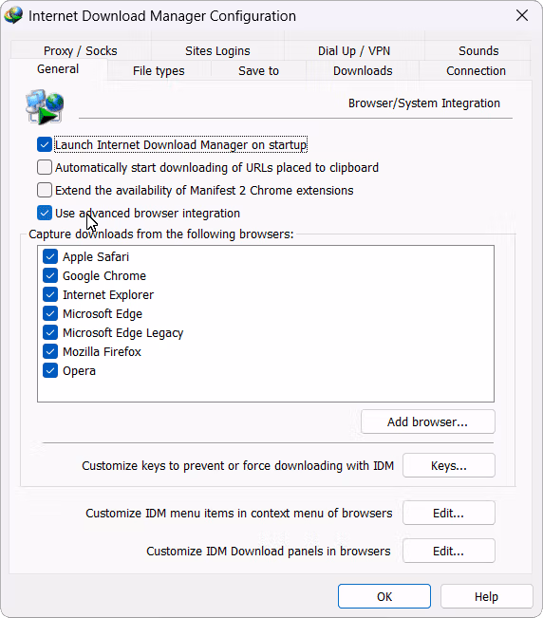Disable Use advanced browser integration
Viewport: 543px width, 618px height.
pyautogui.click(x=45, y=213)
